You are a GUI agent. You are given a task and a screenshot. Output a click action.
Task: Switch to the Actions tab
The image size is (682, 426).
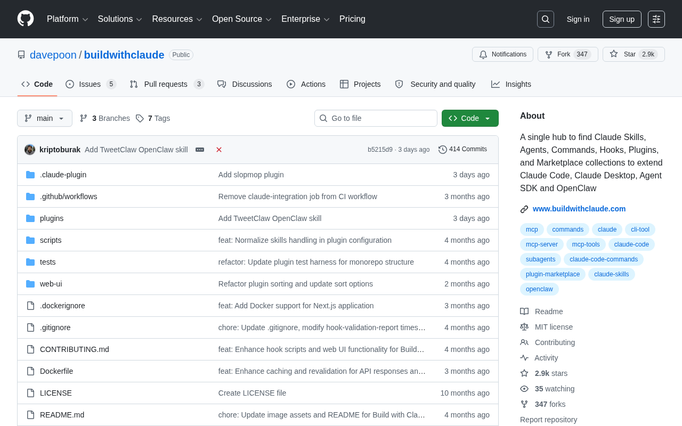[x=306, y=84]
